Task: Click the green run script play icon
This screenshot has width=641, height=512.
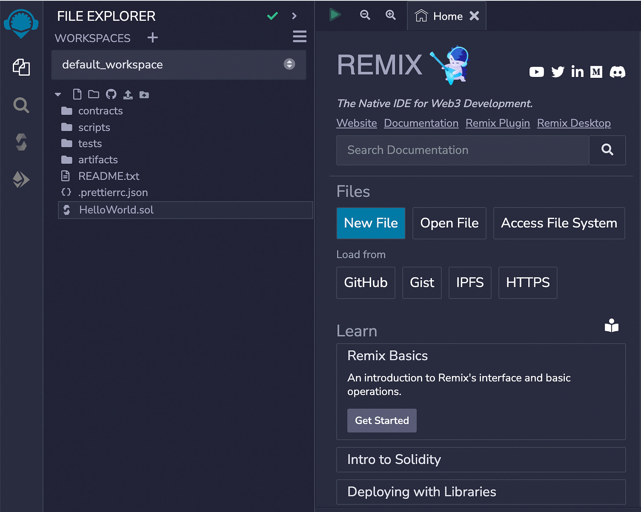Action: click(x=335, y=15)
